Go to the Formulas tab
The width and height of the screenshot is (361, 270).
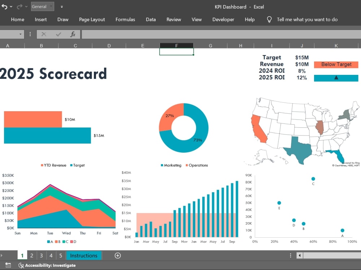[125, 19]
